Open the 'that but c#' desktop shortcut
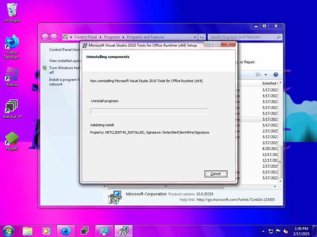 tap(12, 109)
